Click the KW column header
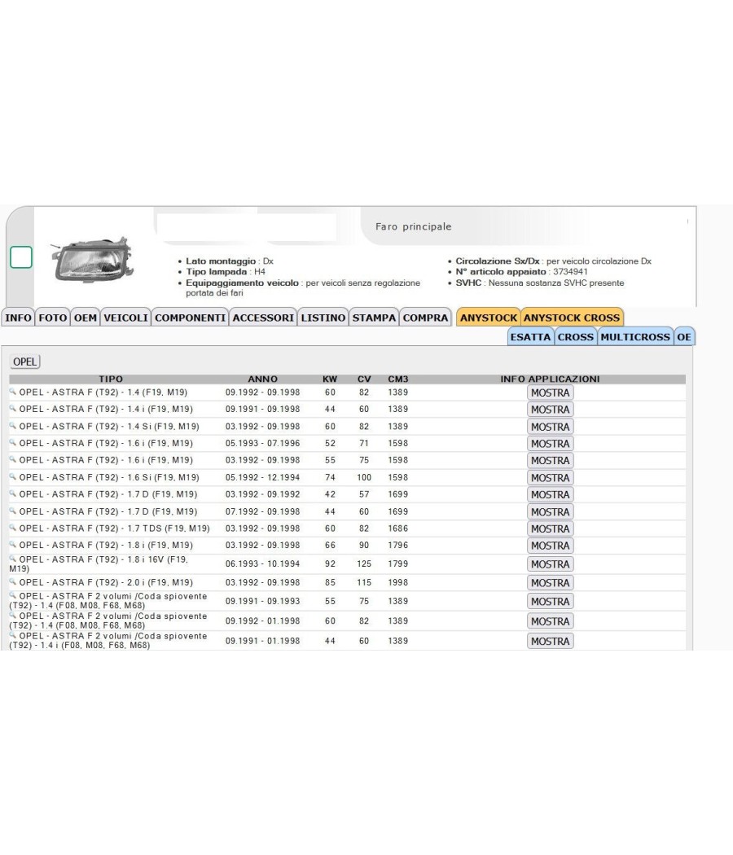Image resolution: width=733 pixels, height=855 pixels. click(330, 379)
